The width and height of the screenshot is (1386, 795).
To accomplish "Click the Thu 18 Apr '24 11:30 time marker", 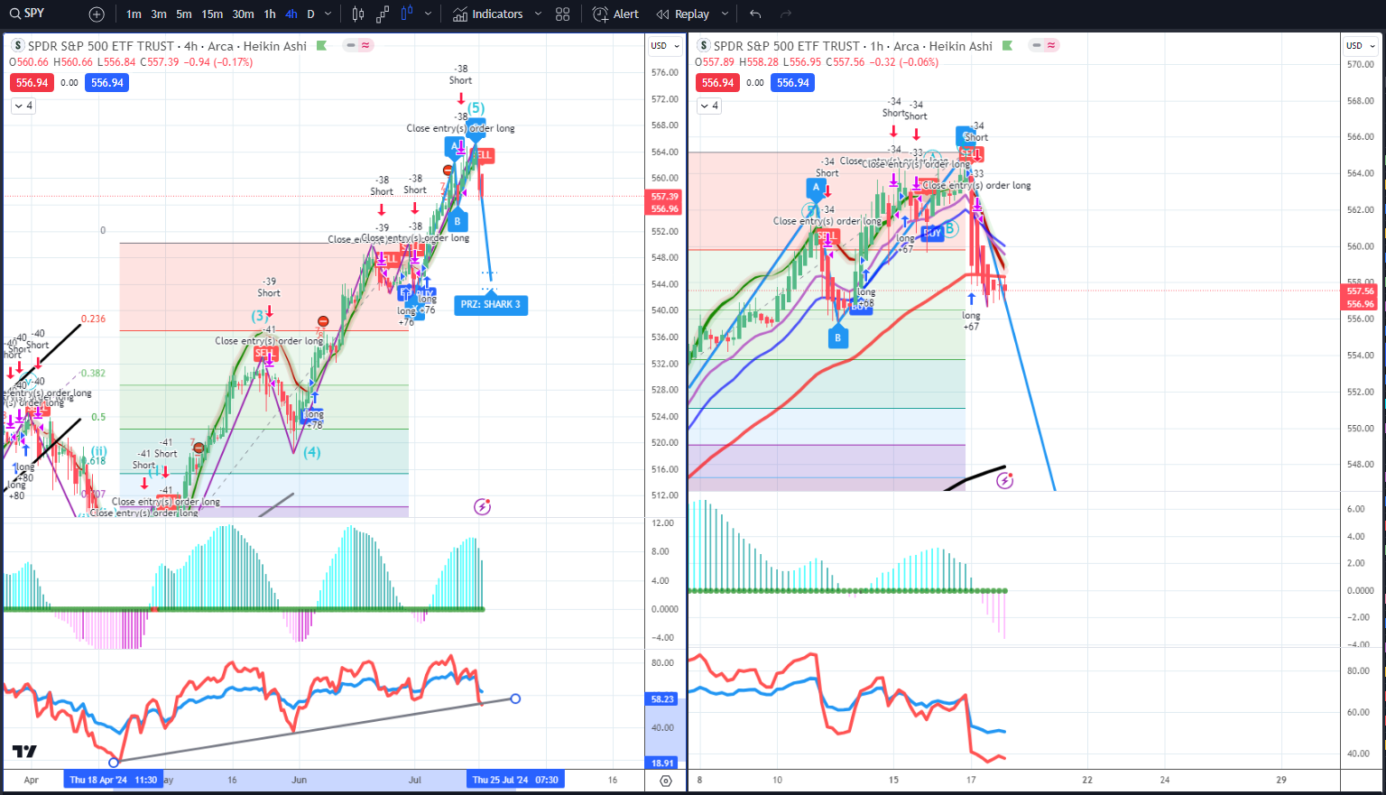I will pos(113,780).
